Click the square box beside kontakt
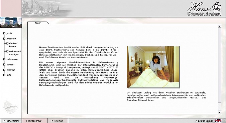226x123 pixels. 4,64
